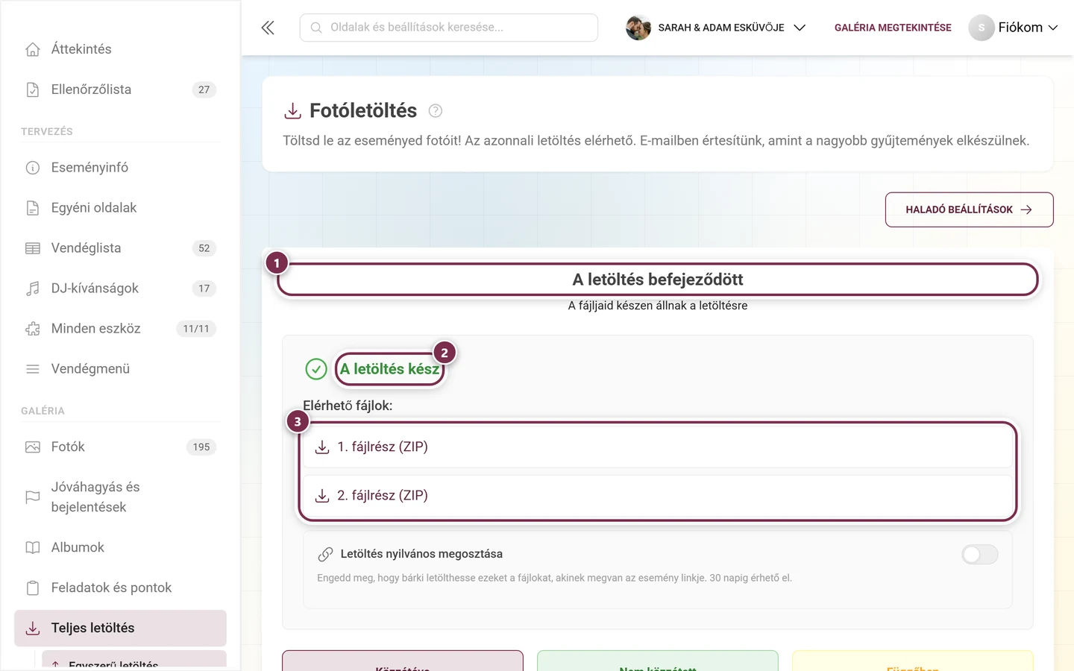Enable the Letöltés nyilvános megosztása toggle

[x=979, y=554]
